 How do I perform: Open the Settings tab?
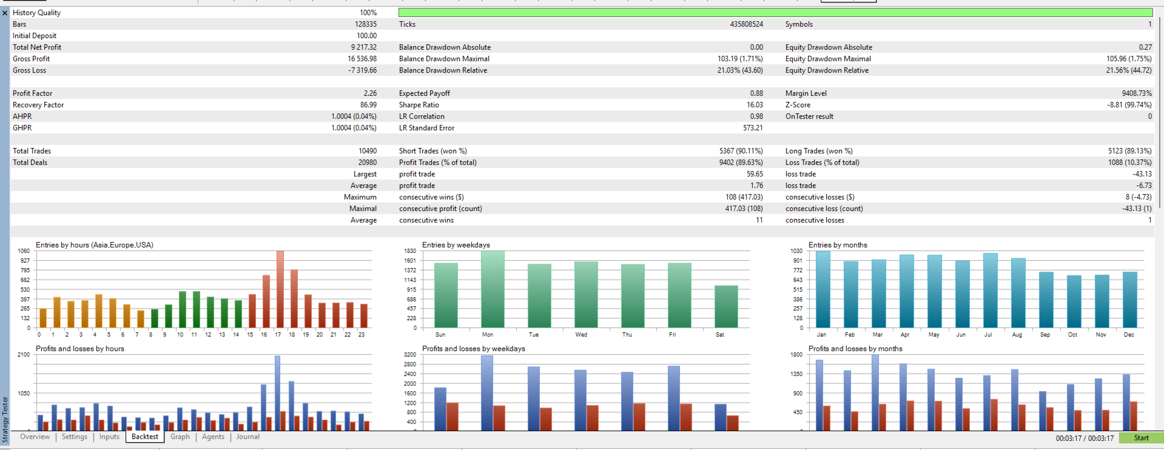pyautogui.click(x=75, y=437)
